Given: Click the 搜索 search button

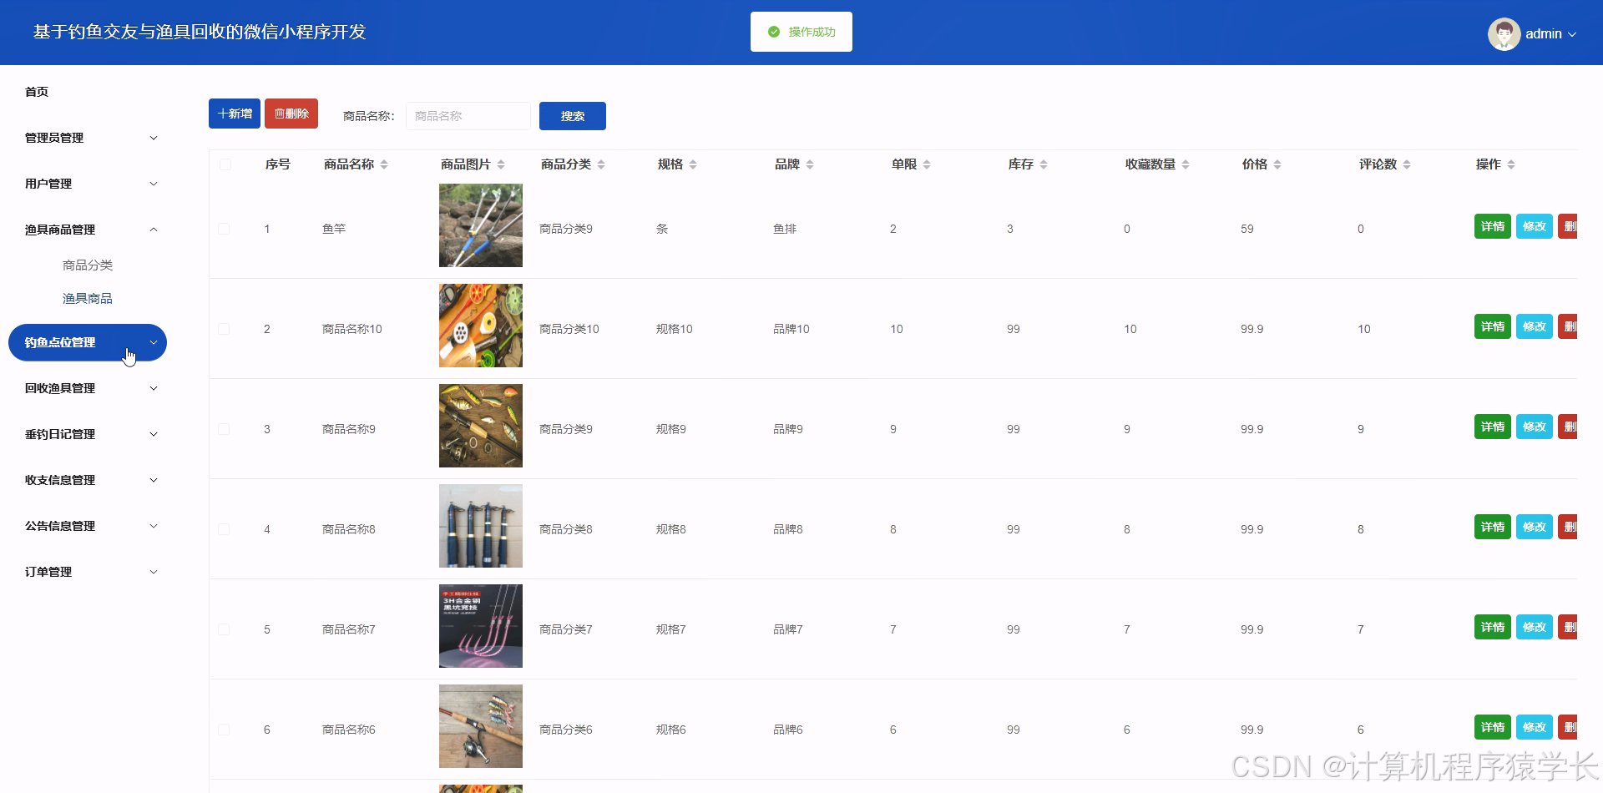Looking at the screenshot, I should (572, 116).
